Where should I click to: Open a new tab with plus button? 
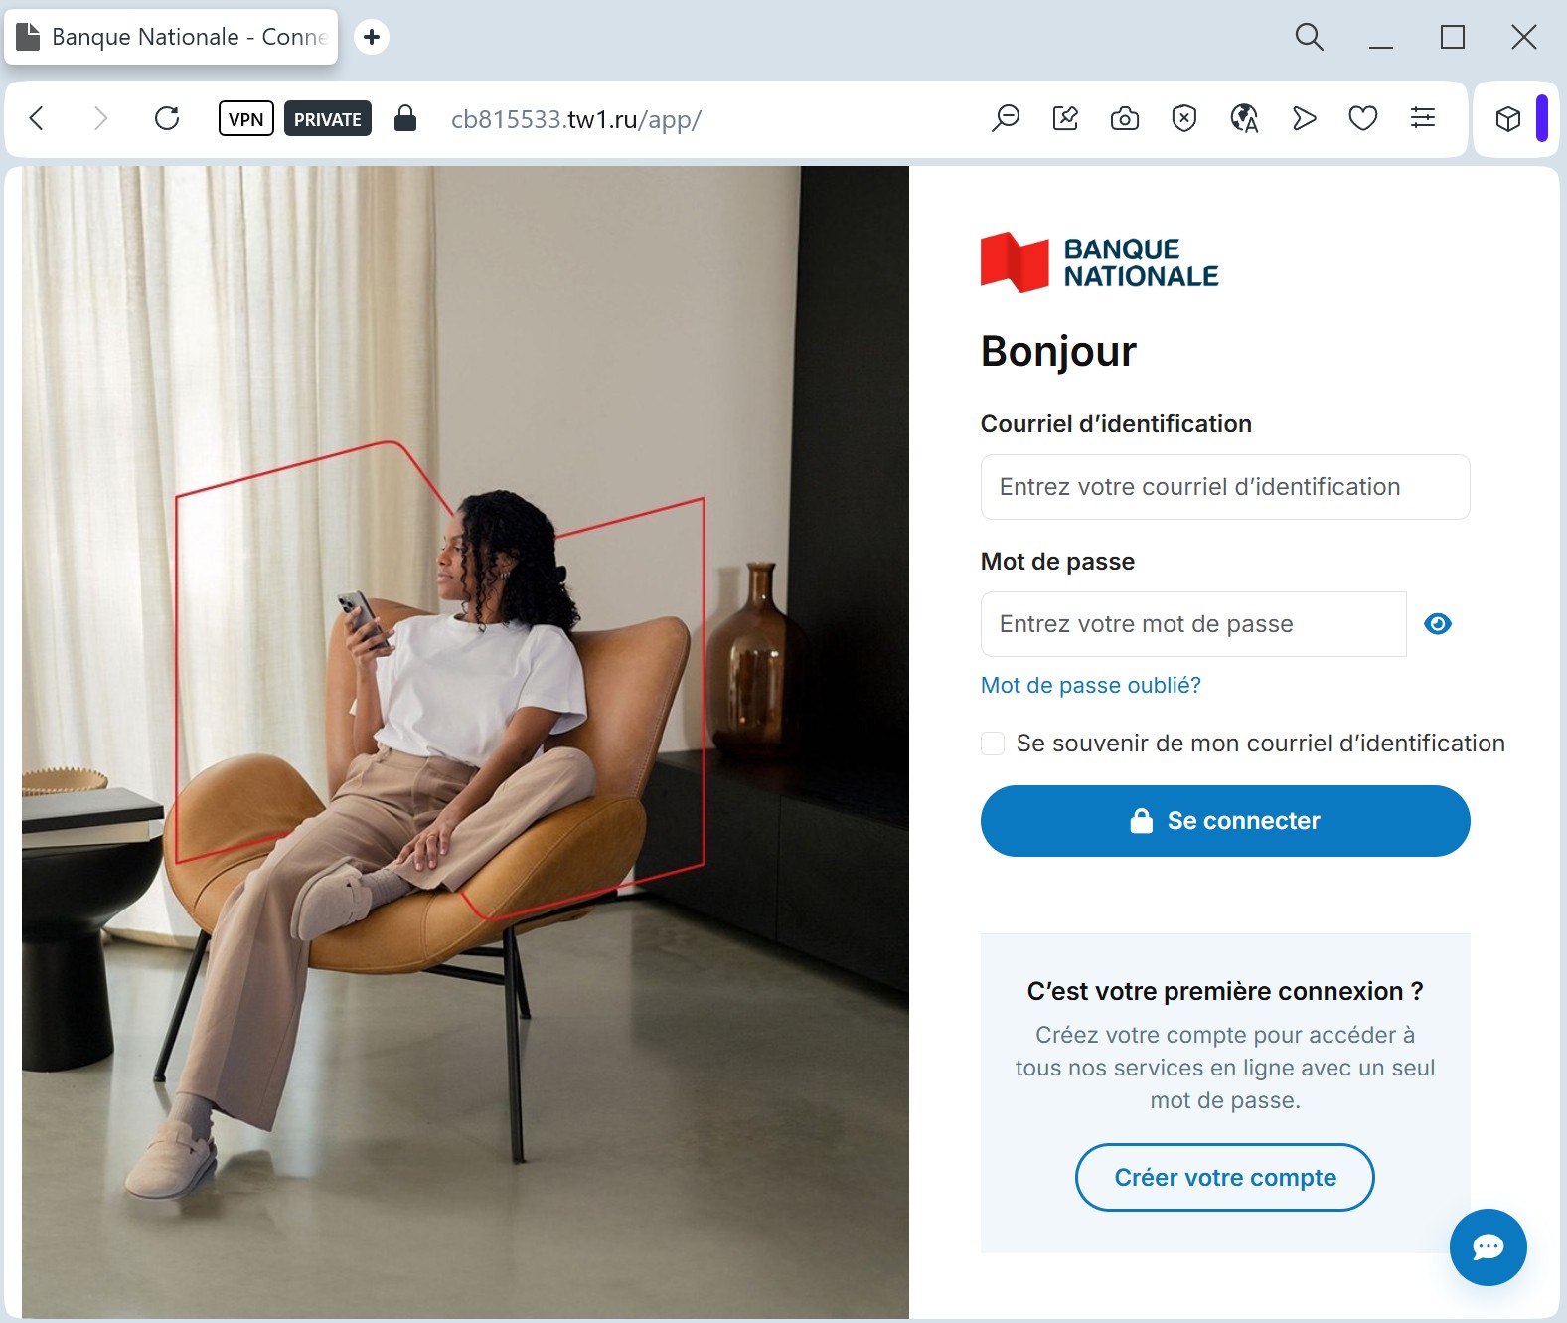click(372, 37)
